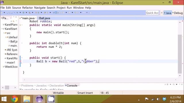Click the green Run toolbar icon

pos(24,13)
